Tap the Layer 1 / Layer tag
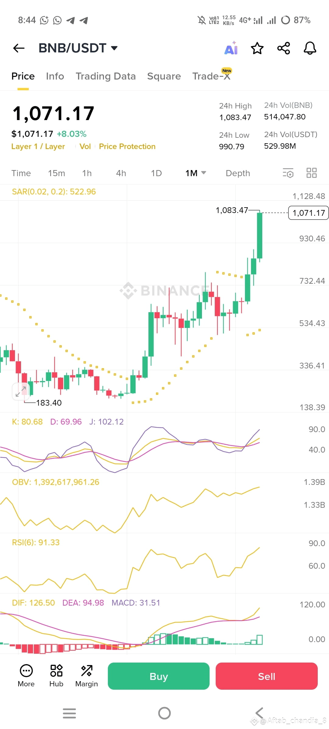 (x=38, y=147)
